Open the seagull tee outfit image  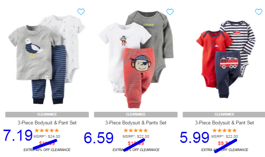pos(47,59)
